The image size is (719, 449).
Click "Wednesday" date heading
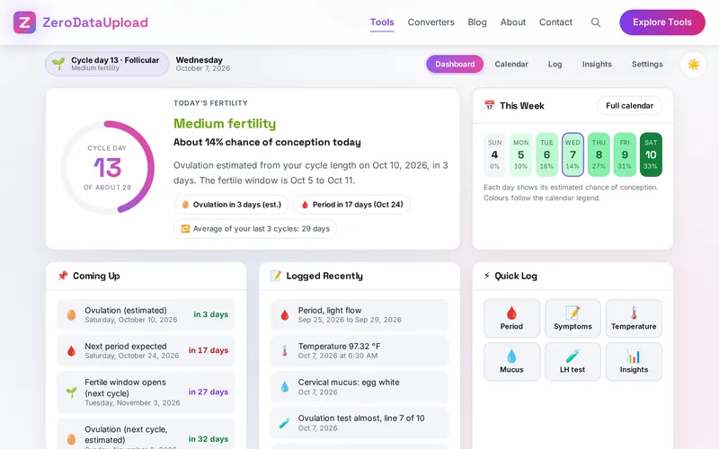point(199,60)
